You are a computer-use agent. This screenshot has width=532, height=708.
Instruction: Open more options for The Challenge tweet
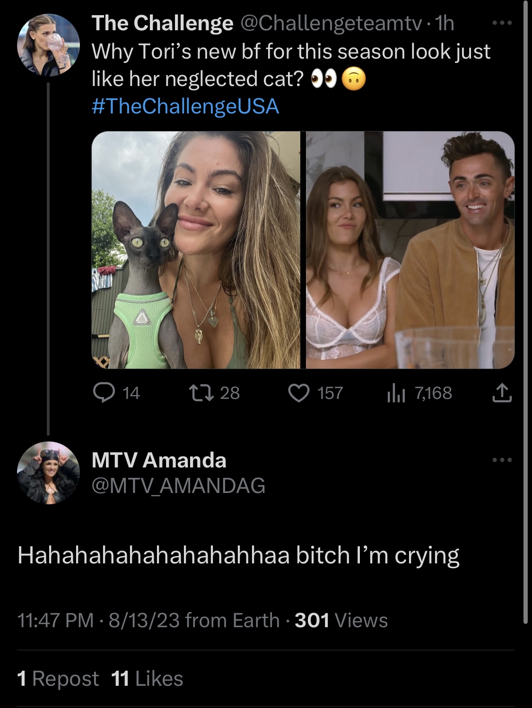tap(502, 23)
